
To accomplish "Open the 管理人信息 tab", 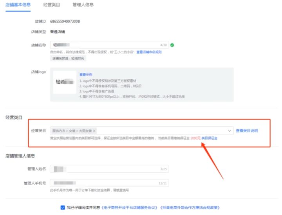I will click(83, 5).
